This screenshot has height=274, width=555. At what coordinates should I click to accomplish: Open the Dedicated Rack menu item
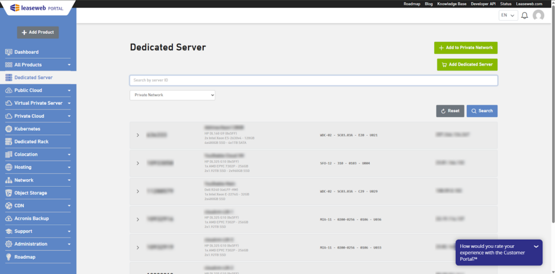point(31,142)
